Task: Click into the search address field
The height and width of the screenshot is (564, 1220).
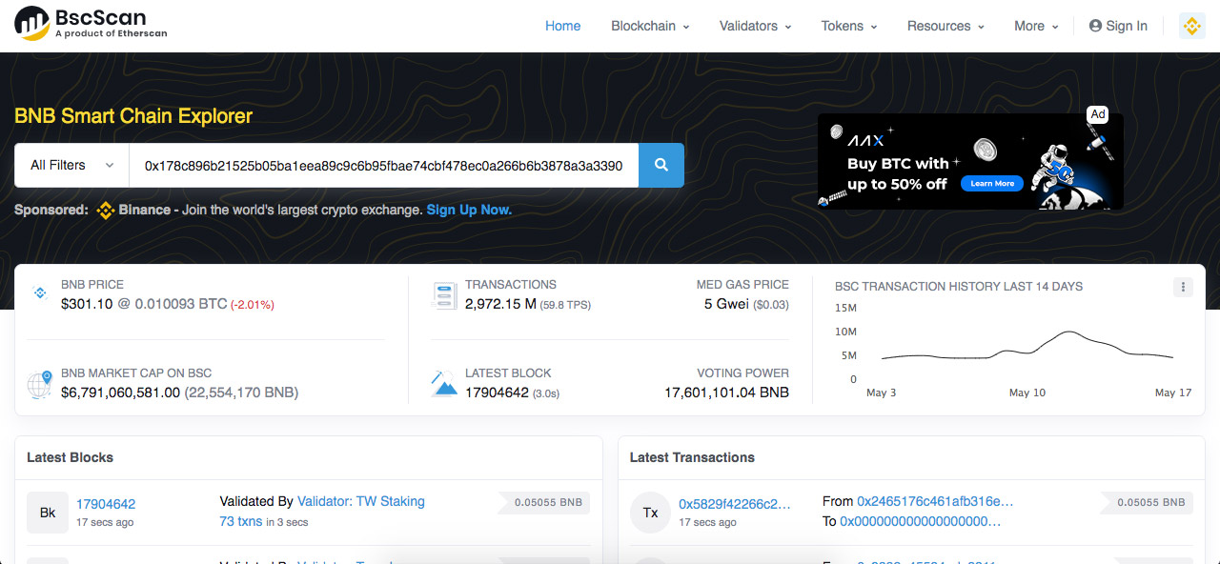Action: (383, 165)
